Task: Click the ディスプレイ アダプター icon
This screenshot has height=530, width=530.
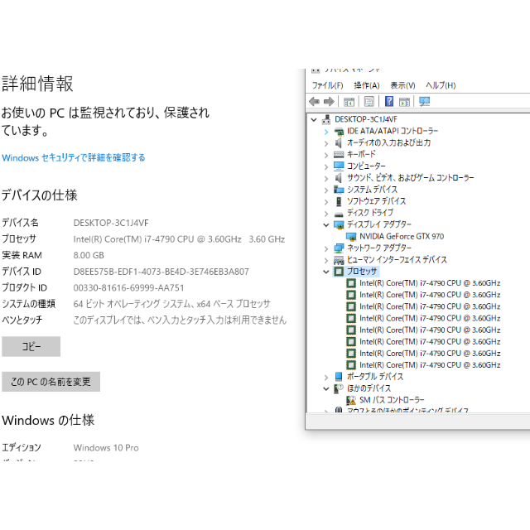Action: pyautogui.click(x=339, y=224)
